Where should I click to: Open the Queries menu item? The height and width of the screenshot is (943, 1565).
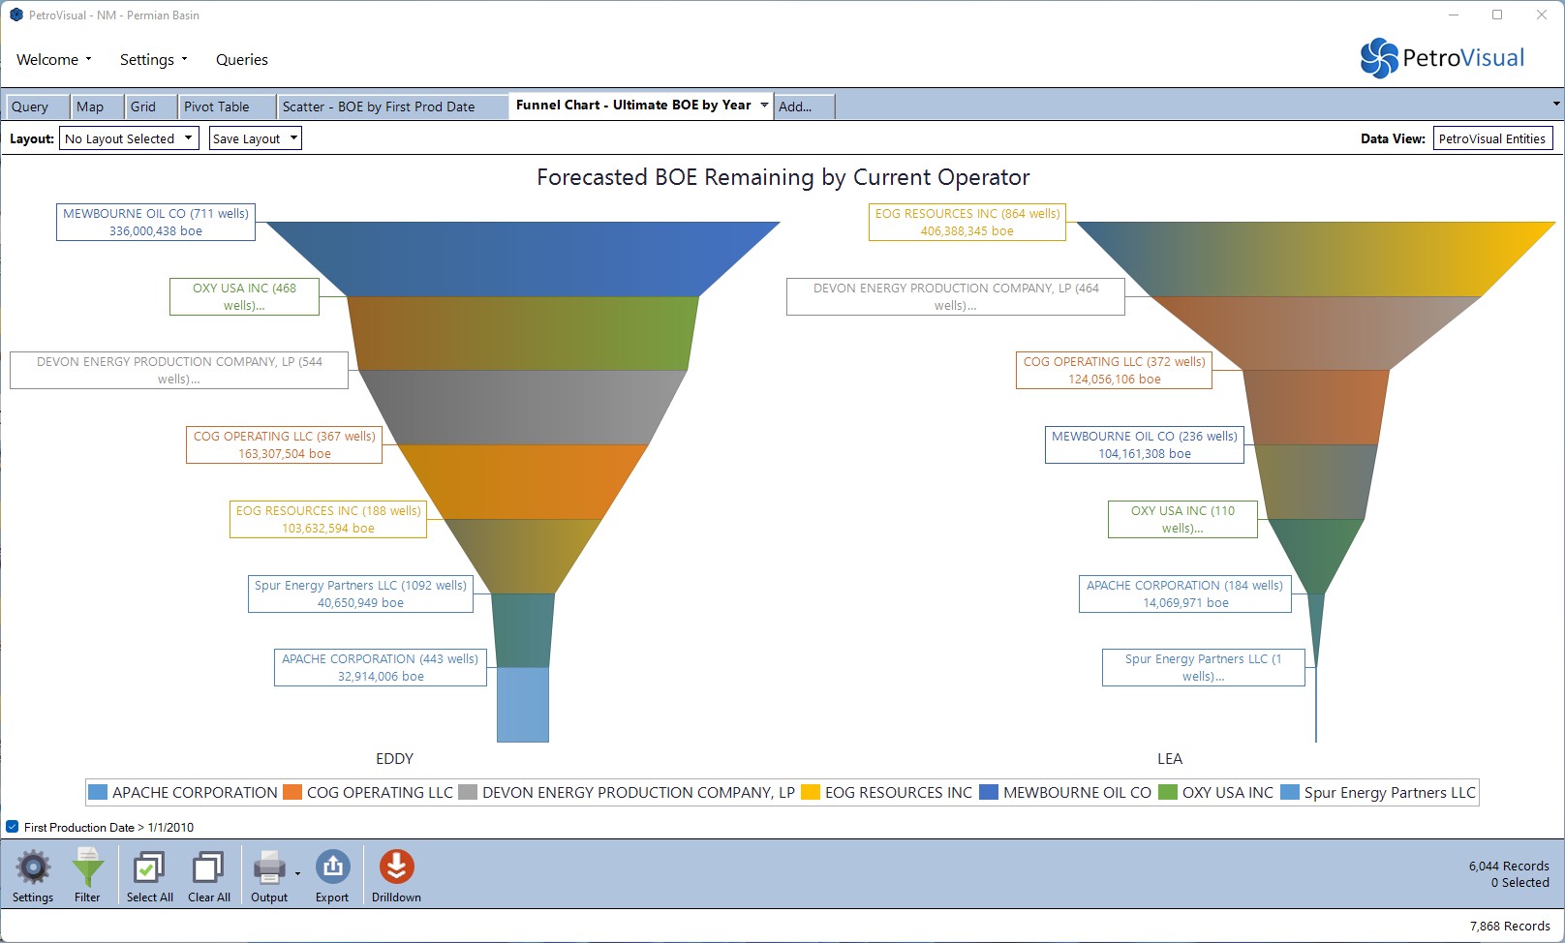pos(241,60)
